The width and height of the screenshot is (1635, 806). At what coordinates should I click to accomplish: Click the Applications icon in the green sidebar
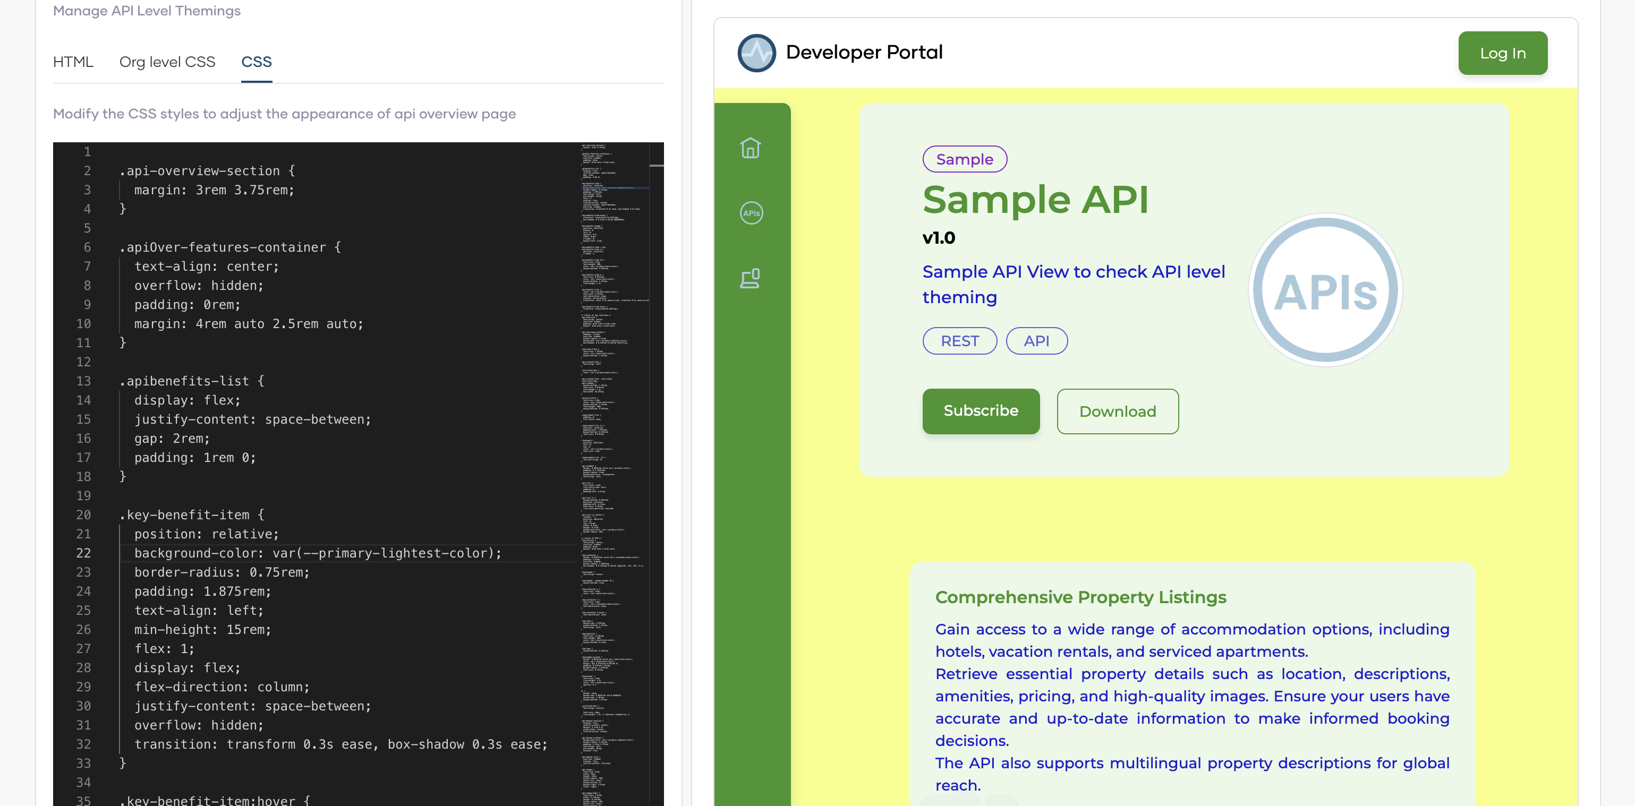(x=750, y=279)
